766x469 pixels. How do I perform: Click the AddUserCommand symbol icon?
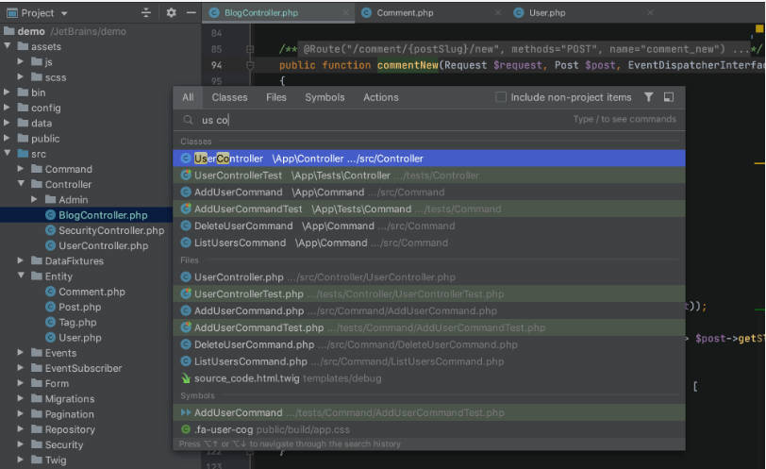tap(186, 412)
